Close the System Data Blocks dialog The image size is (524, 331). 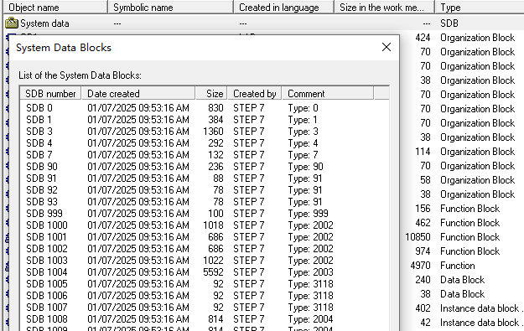387,47
